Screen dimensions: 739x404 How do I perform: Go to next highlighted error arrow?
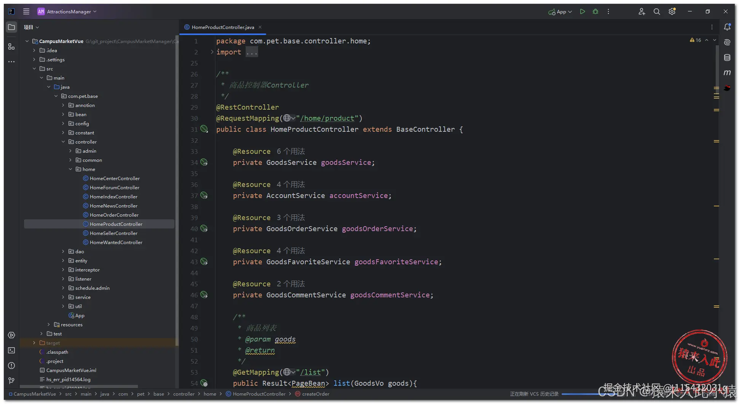(x=715, y=40)
